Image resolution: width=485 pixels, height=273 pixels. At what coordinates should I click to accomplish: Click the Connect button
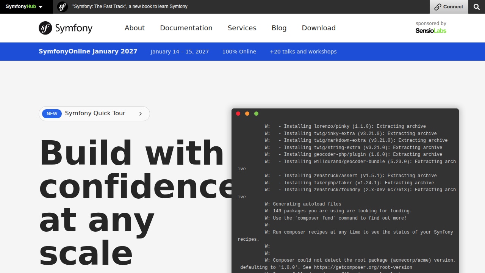[449, 7]
